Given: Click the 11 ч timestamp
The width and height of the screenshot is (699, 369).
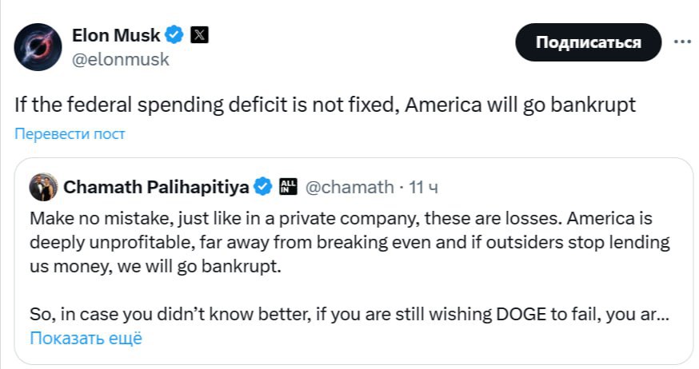Looking at the screenshot, I should 422,187.
